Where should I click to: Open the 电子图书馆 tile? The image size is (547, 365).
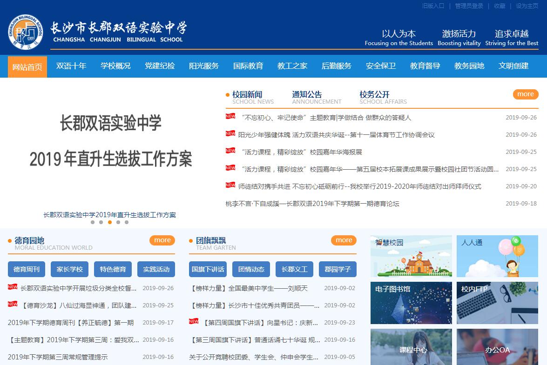coord(411,303)
